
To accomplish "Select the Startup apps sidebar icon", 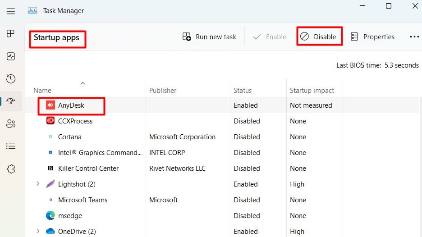I will point(11,101).
